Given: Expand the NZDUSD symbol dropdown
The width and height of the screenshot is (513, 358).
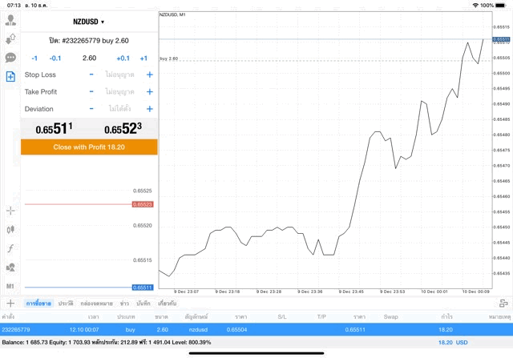Looking at the screenshot, I should [89, 22].
